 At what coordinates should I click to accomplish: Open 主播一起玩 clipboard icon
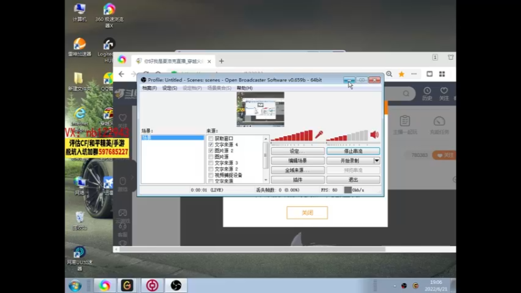[x=404, y=124]
